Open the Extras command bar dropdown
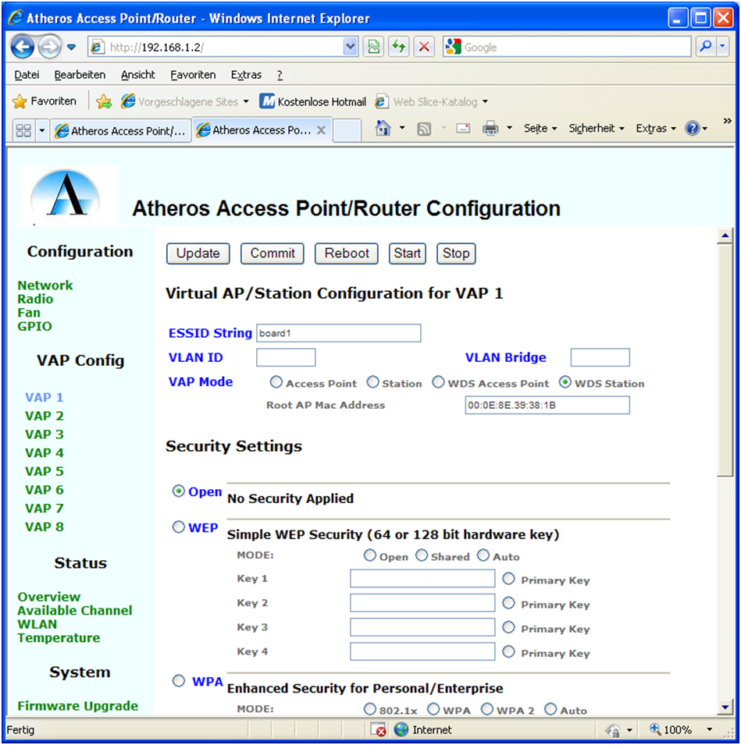 pyautogui.click(x=656, y=128)
